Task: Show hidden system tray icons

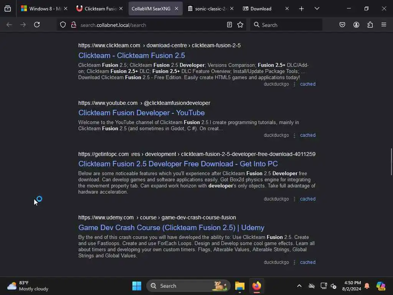Action: 299,286
